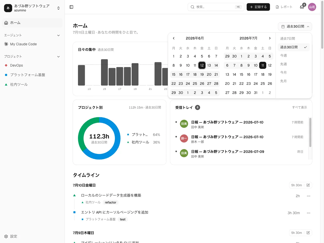Open the エントリ API にカーソルページングを追加 entry
This screenshot has height=243, width=324.
(x=115, y=212)
